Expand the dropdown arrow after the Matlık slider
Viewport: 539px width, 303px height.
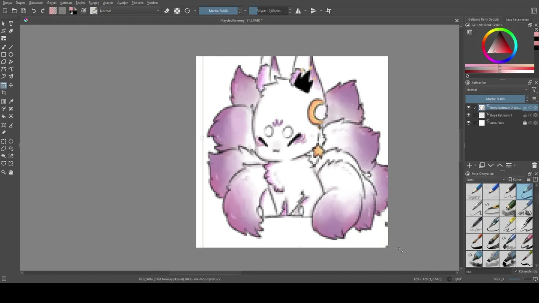tap(245, 11)
